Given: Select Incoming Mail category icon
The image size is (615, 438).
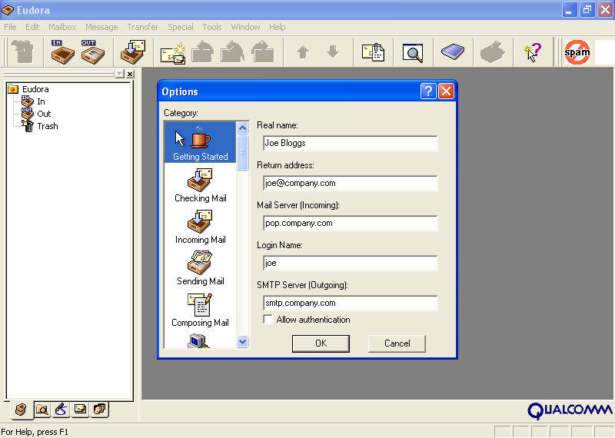Looking at the screenshot, I should [x=201, y=227].
